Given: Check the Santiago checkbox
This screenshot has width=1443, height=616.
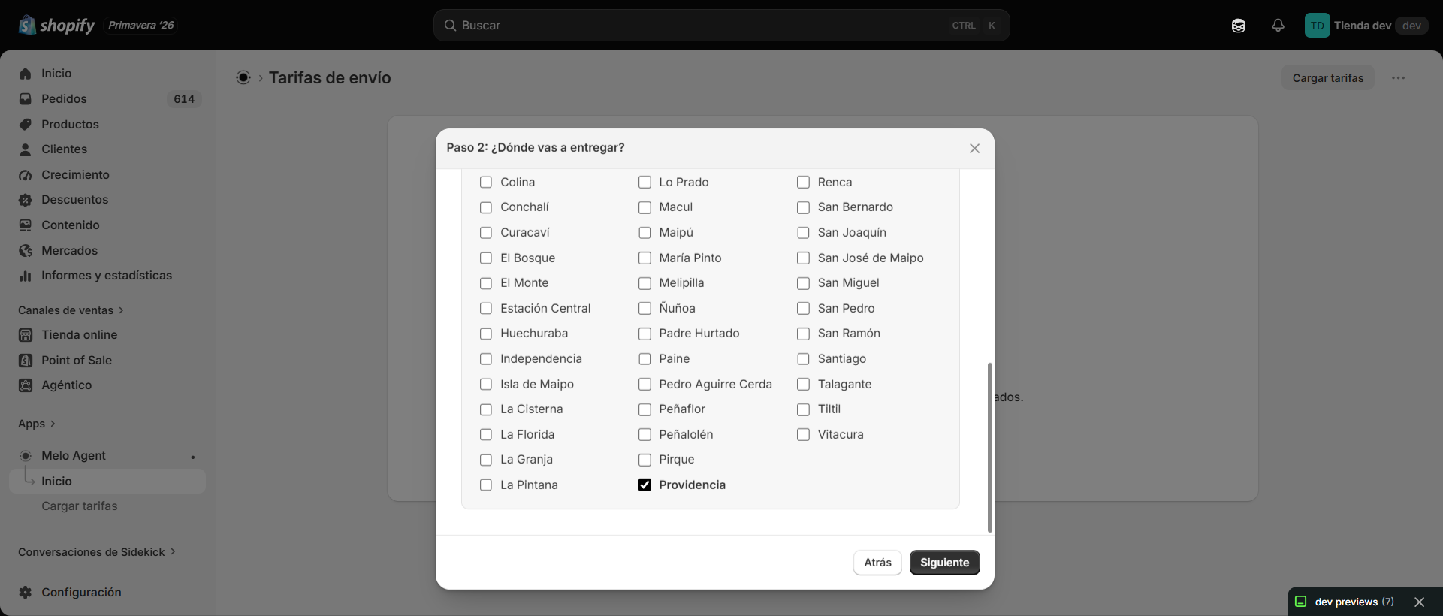Looking at the screenshot, I should 803,359.
